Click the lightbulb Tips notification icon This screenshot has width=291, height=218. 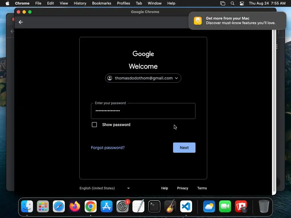point(198,20)
